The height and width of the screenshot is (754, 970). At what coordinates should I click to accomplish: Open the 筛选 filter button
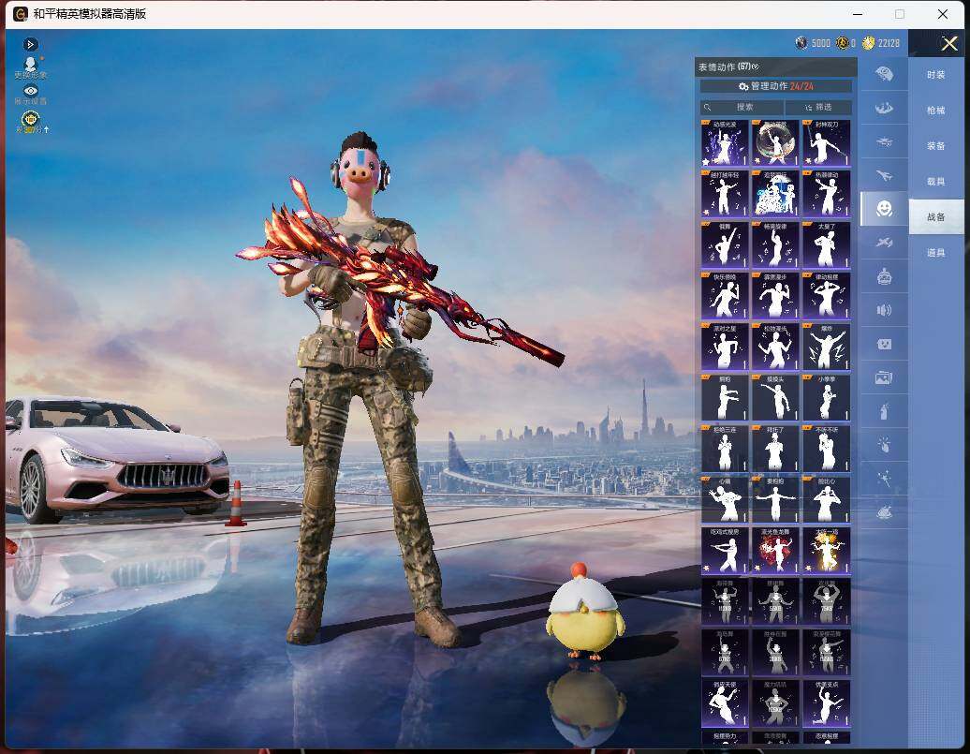[x=818, y=107]
